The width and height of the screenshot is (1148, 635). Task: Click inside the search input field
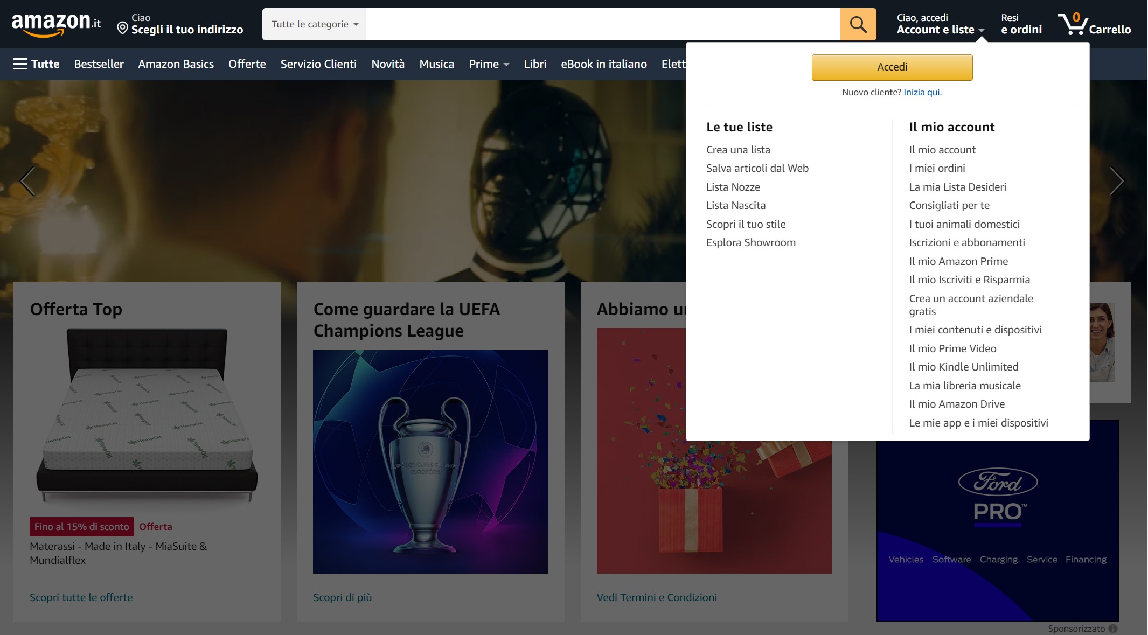(x=593, y=24)
